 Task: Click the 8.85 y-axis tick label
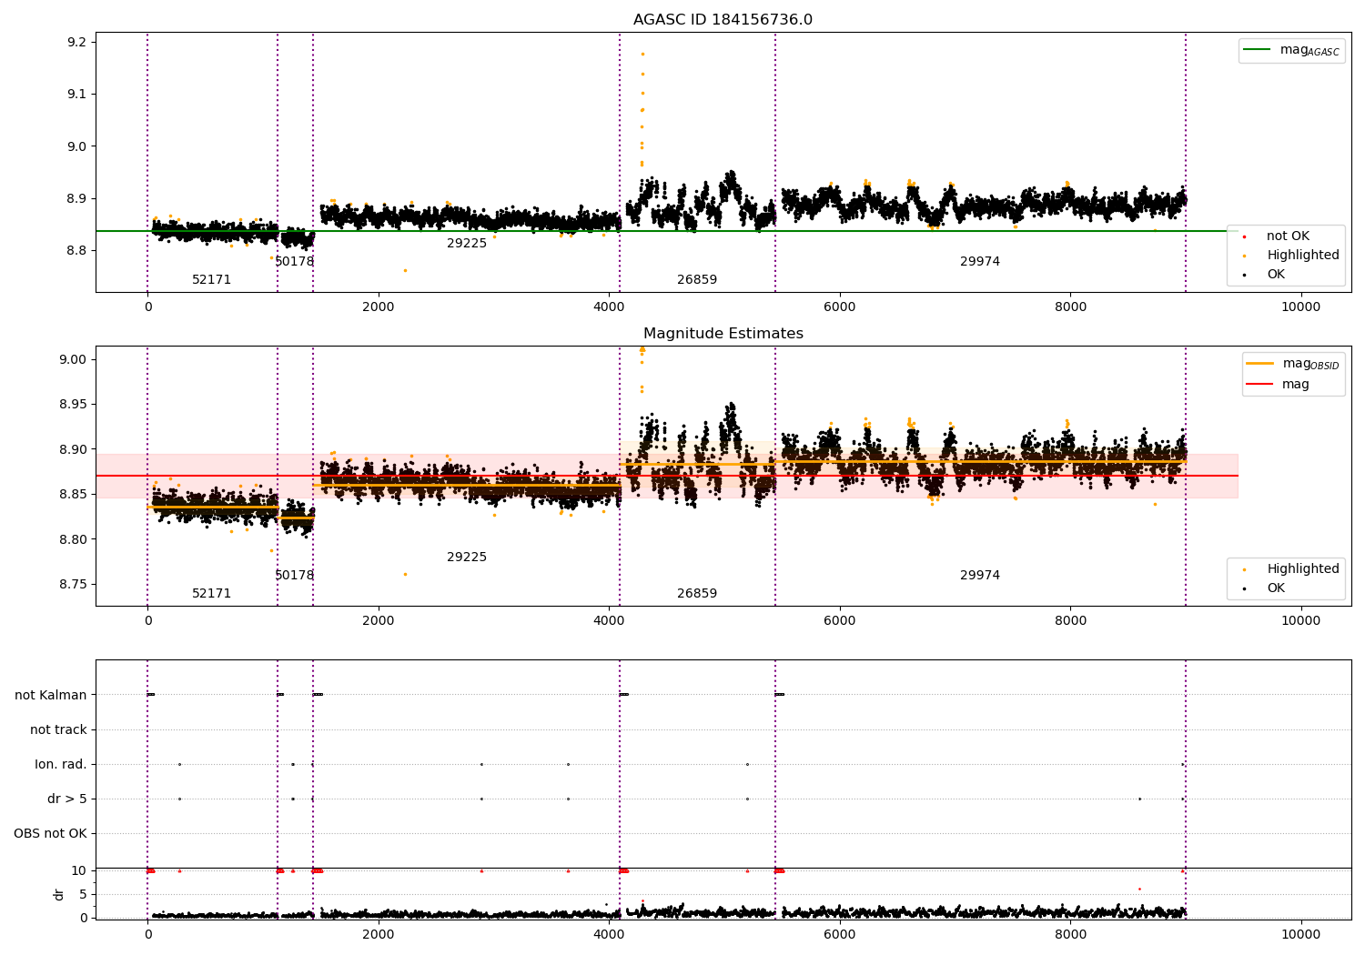pos(73,494)
